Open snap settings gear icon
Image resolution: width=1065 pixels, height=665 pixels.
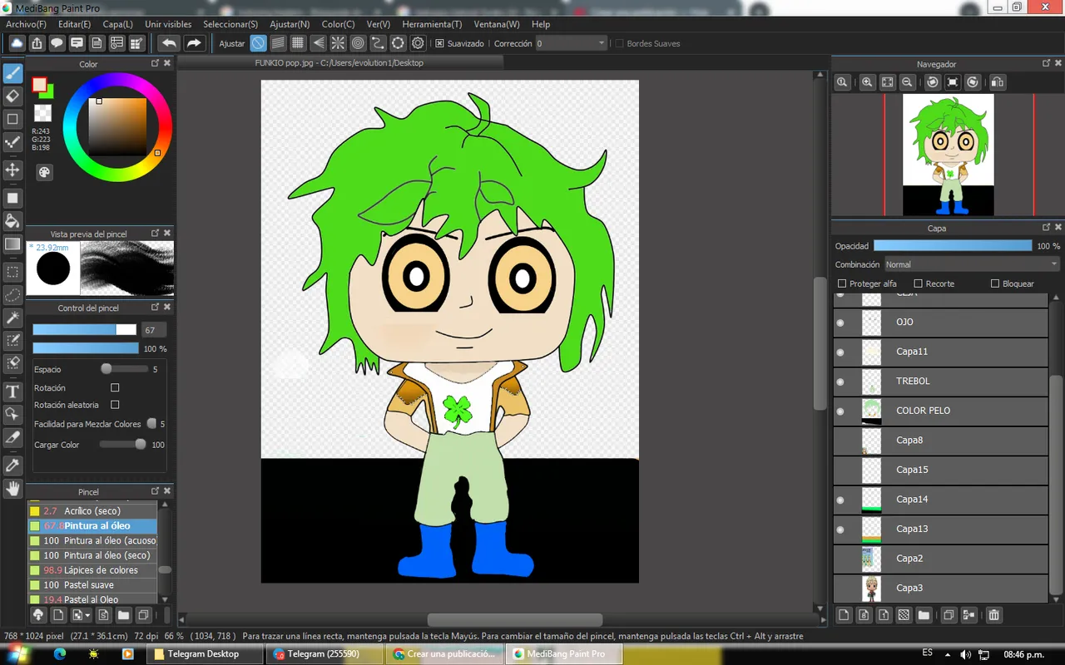coord(418,43)
